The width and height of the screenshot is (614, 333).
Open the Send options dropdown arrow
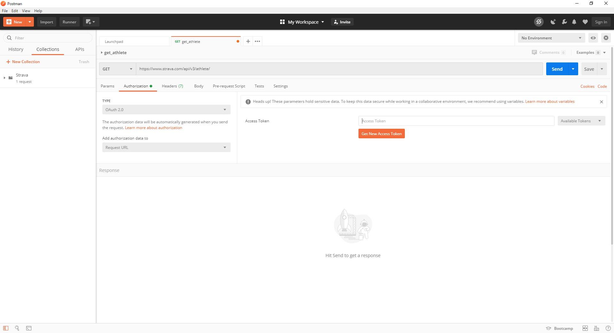(573, 69)
